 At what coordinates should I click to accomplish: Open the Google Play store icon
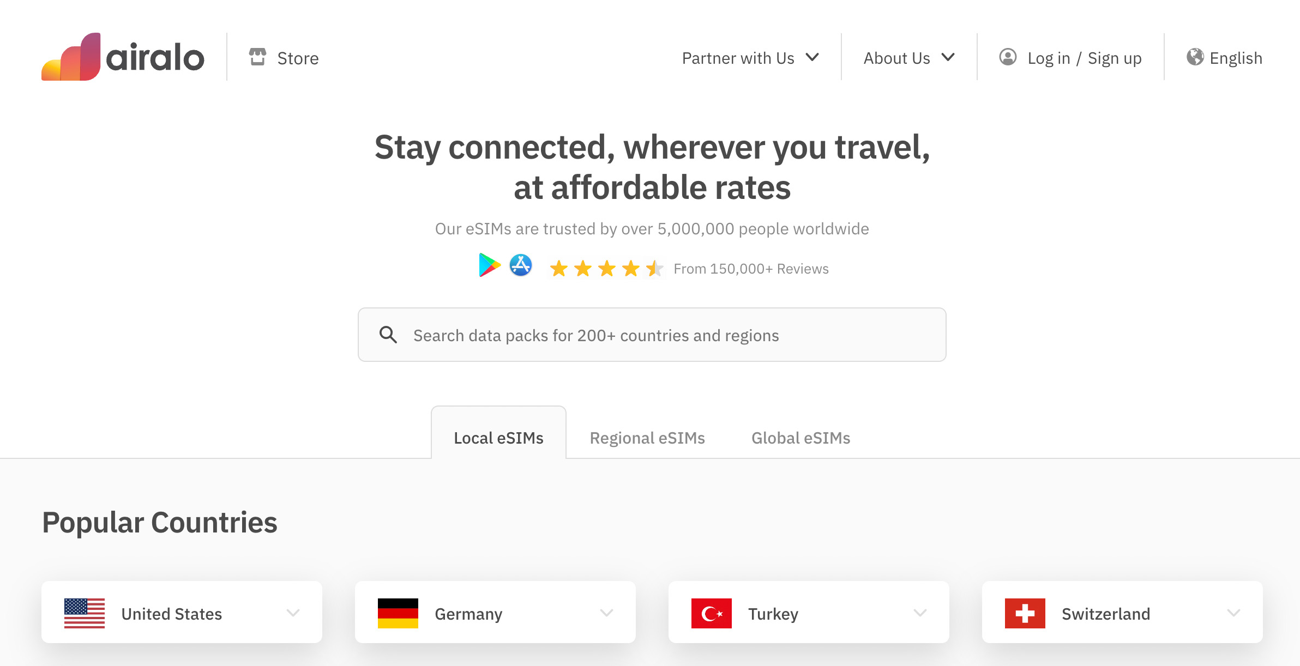click(489, 265)
